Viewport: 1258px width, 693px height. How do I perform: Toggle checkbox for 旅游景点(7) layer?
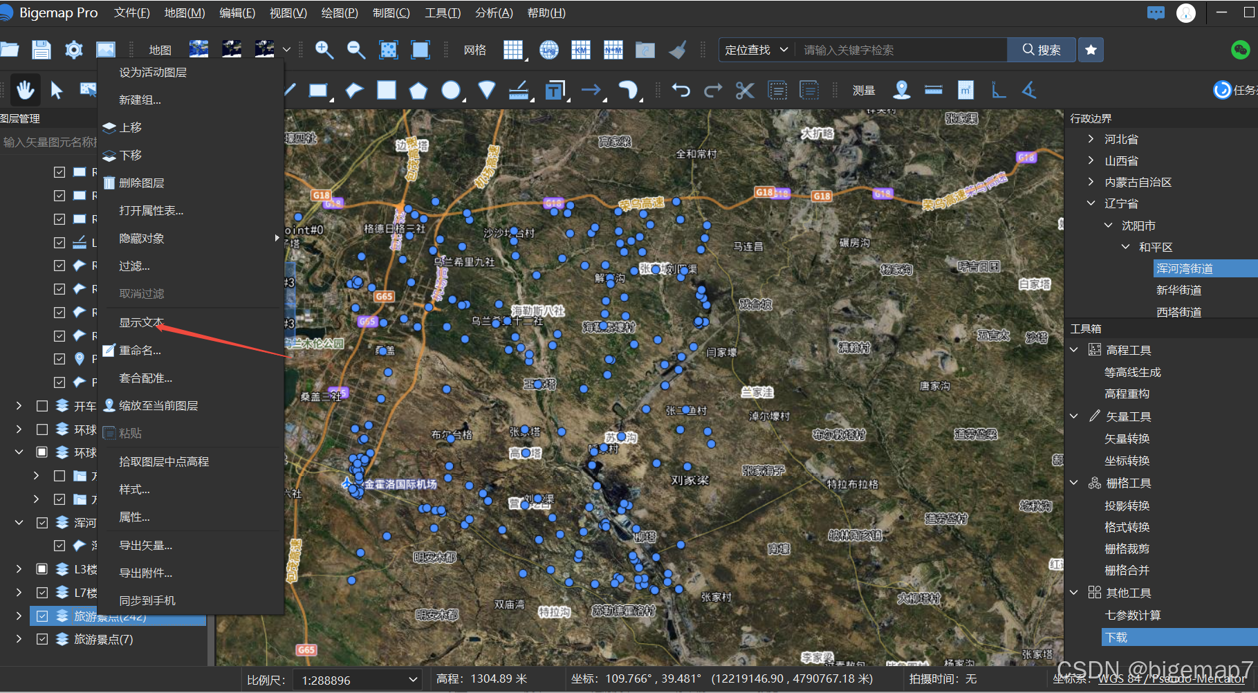(x=42, y=639)
